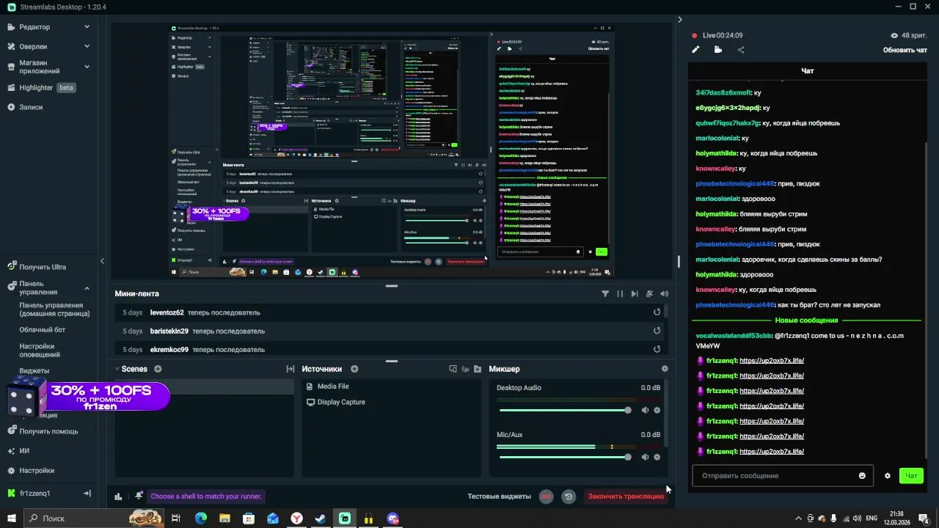Open the performance stats bar icon
The image size is (939, 528).
pyautogui.click(x=118, y=496)
